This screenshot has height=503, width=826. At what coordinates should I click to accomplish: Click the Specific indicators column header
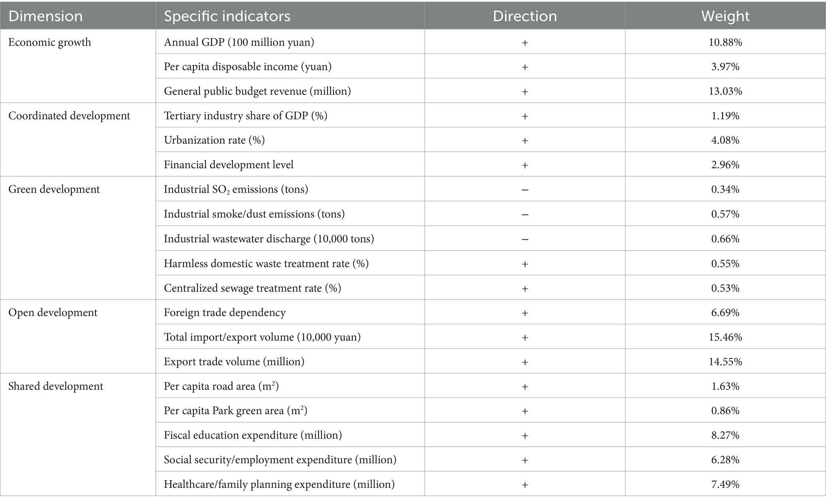227,16
